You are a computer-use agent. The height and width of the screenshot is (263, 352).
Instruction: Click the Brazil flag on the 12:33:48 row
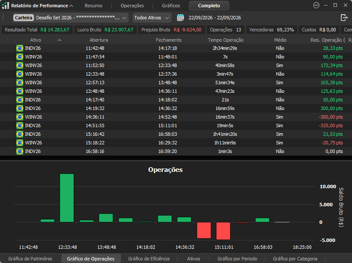point(20,74)
